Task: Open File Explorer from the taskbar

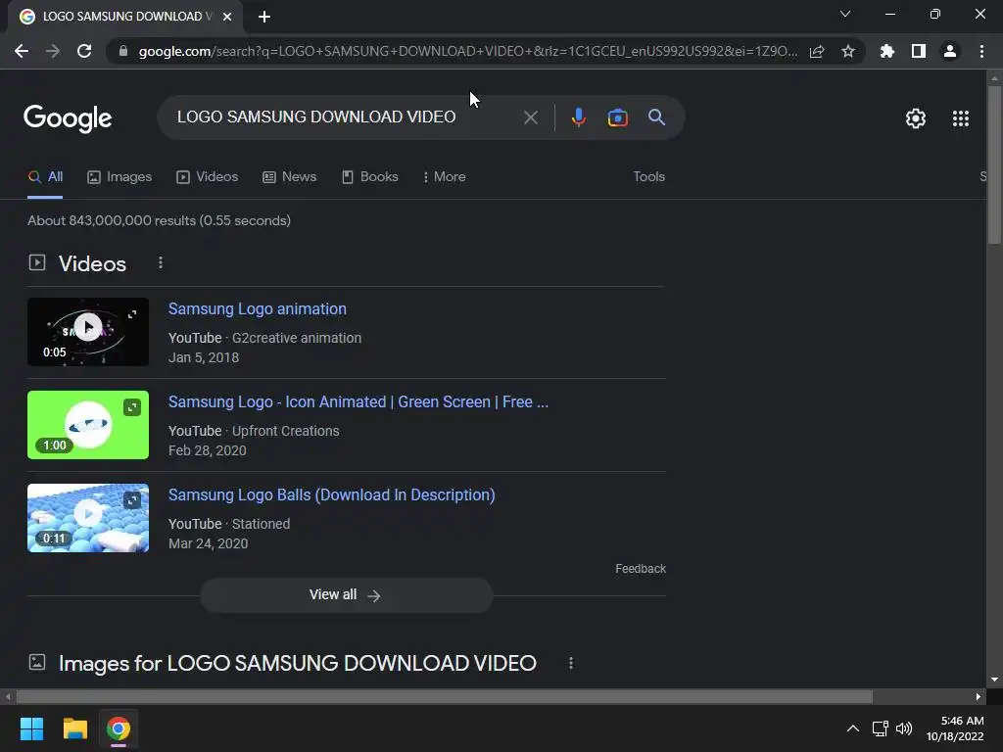Action: pyautogui.click(x=74, y=728)
